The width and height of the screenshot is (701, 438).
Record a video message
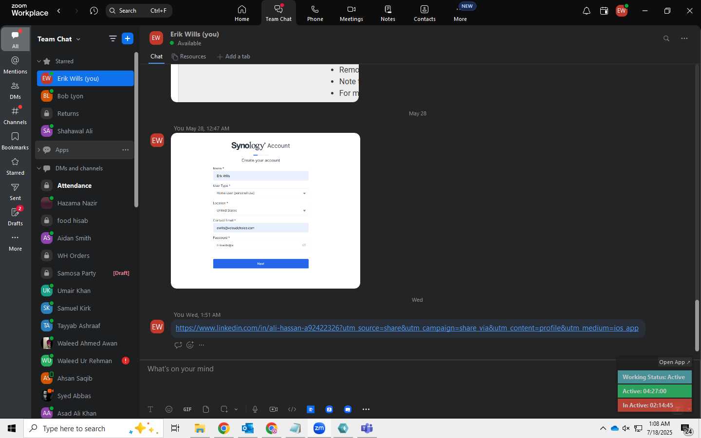tap(274, 409)
